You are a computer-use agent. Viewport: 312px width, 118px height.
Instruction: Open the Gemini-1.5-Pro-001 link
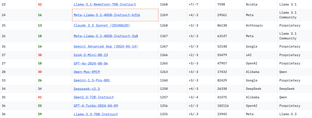point(92,80)
